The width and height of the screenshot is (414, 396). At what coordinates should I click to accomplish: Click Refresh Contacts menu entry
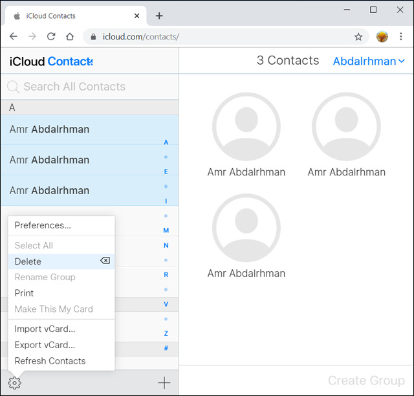[50, 360]
